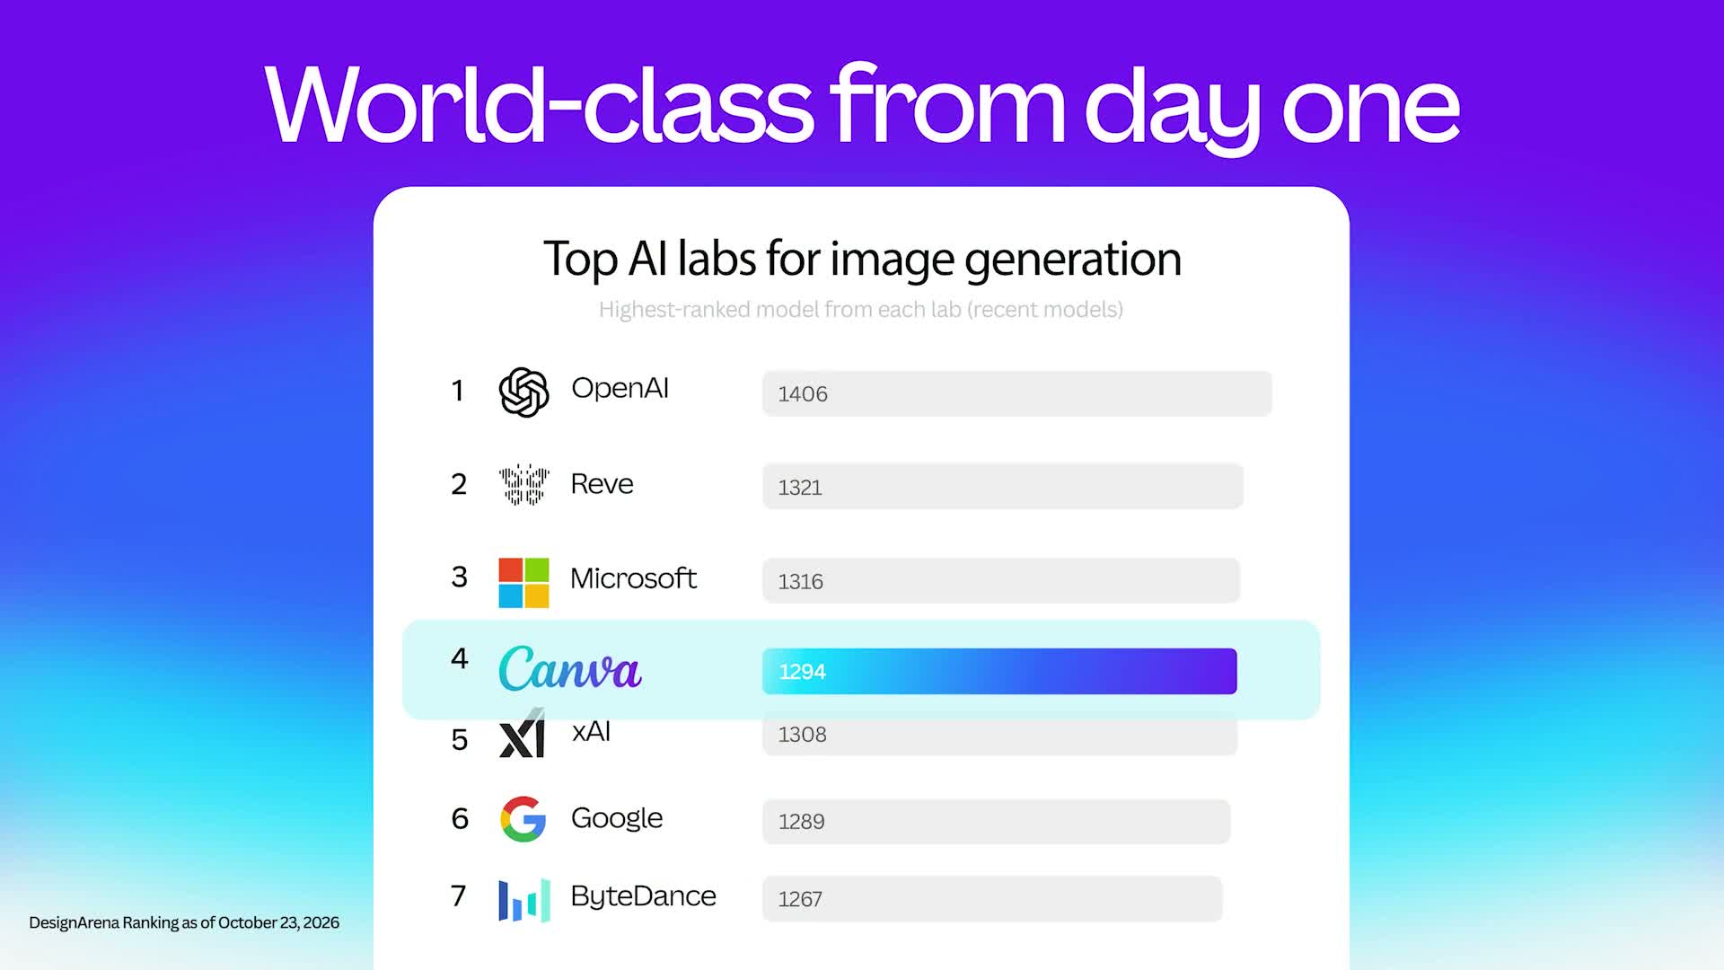Click the Reve logo icon
This screenshot has width=1724, height=970.
tap(523, 485)
